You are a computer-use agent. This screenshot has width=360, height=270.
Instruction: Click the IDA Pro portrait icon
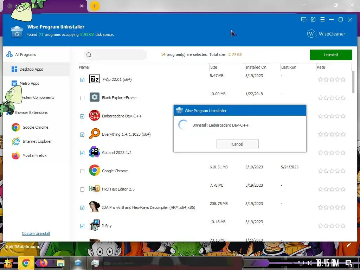pos(94,207)
